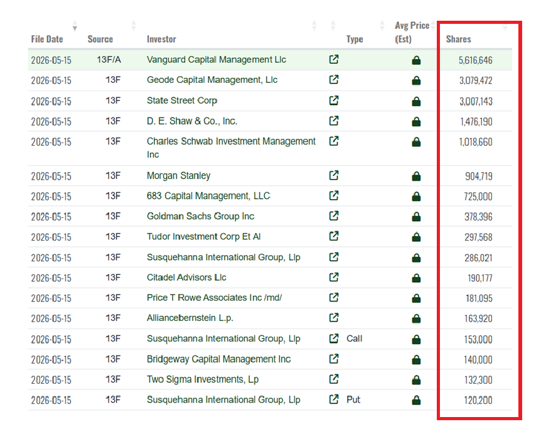Open Vanguard Capital Management Llc investor link
Viewport: 546px width, 434px height.
(x=217, y=60)
